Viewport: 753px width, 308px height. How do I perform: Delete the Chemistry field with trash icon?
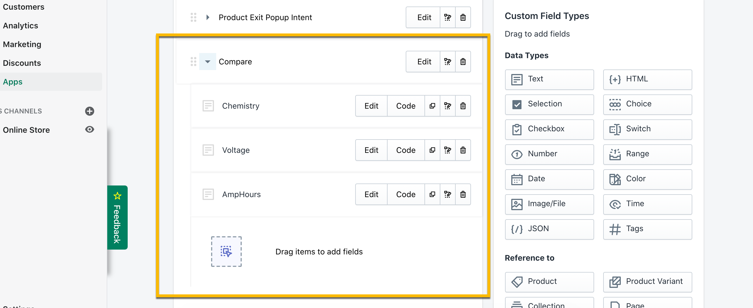463,106
